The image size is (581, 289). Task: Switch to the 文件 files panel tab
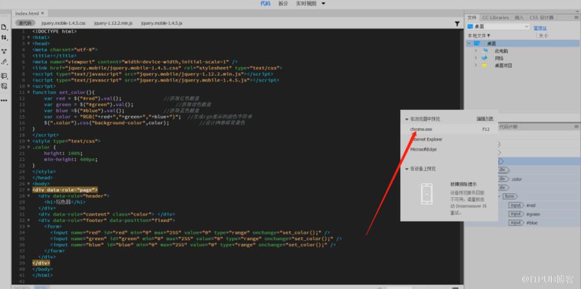[x=472, y=18]
